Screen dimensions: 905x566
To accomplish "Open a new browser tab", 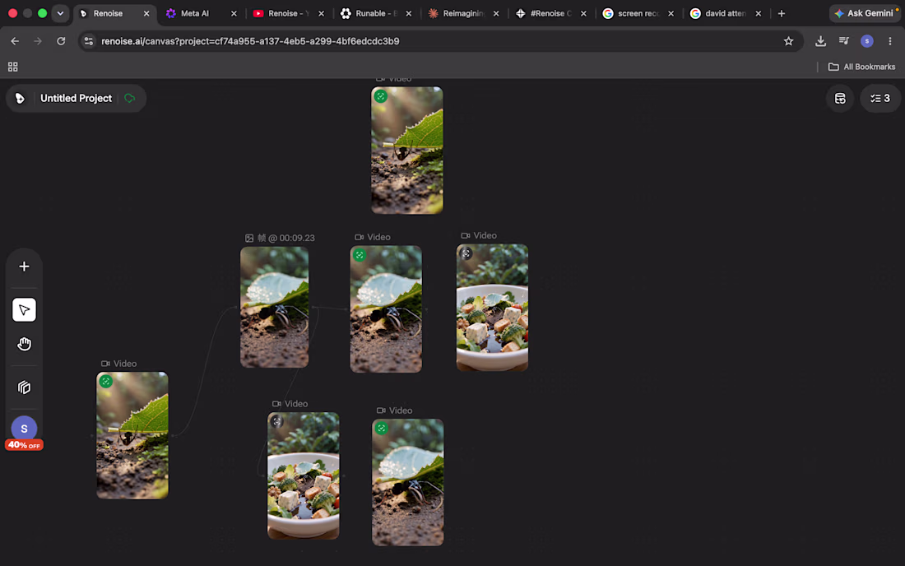I will point(782,13).
